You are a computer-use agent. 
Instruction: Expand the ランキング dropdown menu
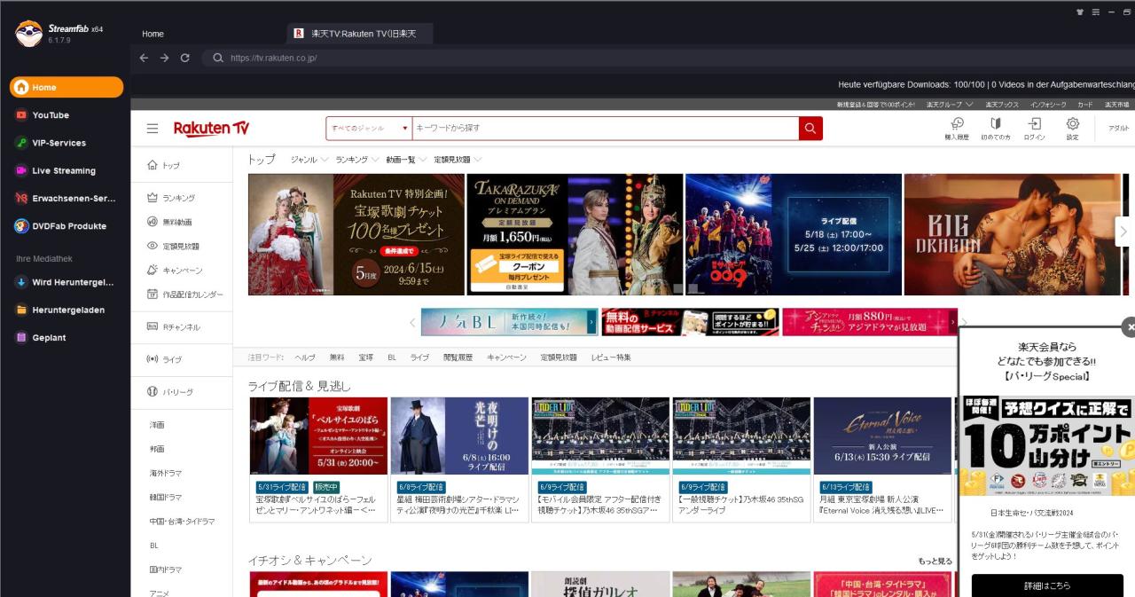357,160
